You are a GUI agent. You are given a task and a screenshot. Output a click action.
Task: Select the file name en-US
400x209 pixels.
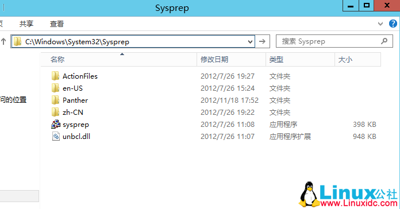pyautogui.click(x=73, y=88)
